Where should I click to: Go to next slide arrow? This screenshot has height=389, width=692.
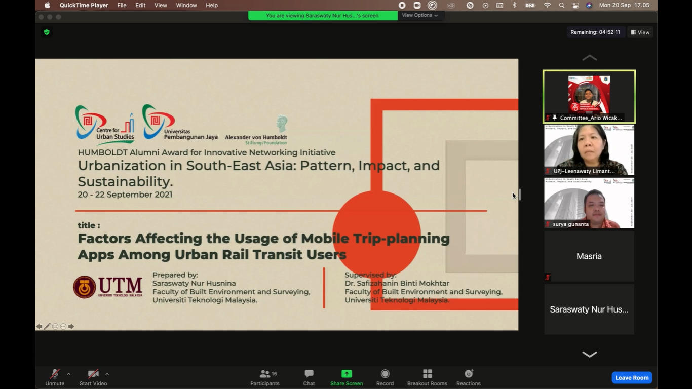(71, 327)
